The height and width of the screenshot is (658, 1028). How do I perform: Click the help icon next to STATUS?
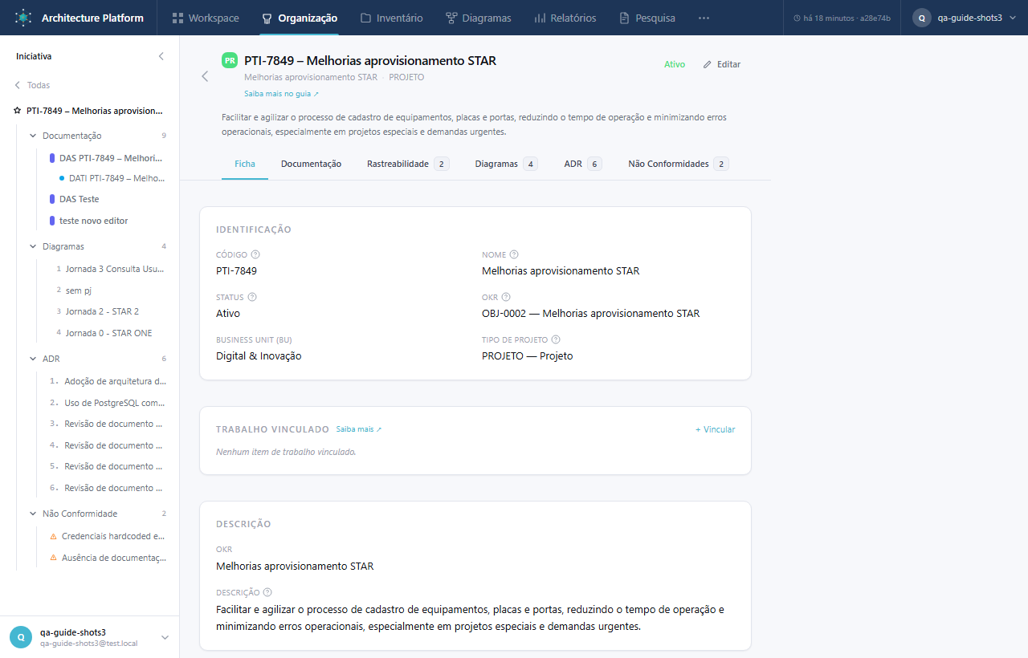coord(252,297)
